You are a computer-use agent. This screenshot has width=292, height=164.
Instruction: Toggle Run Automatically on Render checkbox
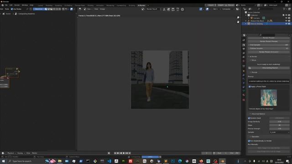[249, 141]
